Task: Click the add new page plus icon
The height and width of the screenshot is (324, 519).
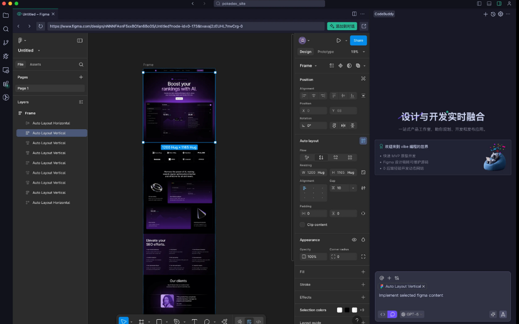Action: coord(81,77)
